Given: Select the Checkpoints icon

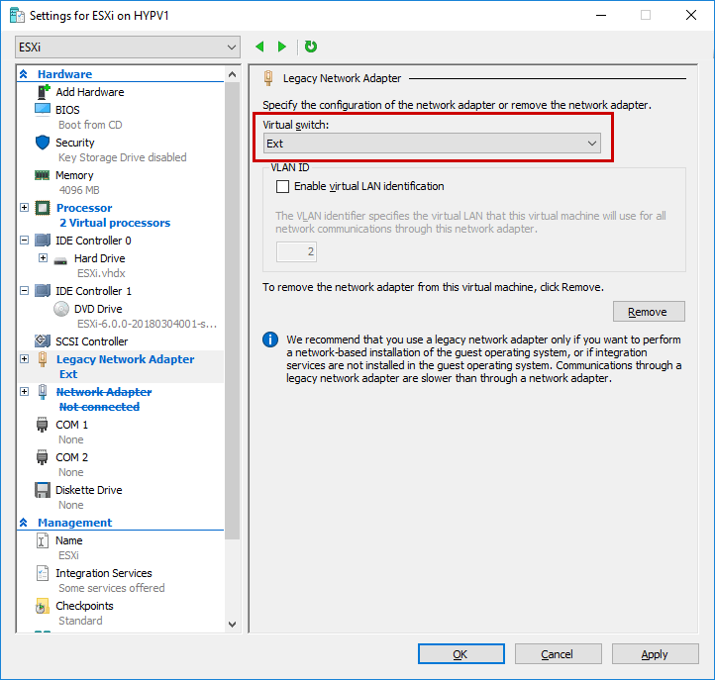Looking at the screenshot, I should pyautogui.click(x=42, y=606).
